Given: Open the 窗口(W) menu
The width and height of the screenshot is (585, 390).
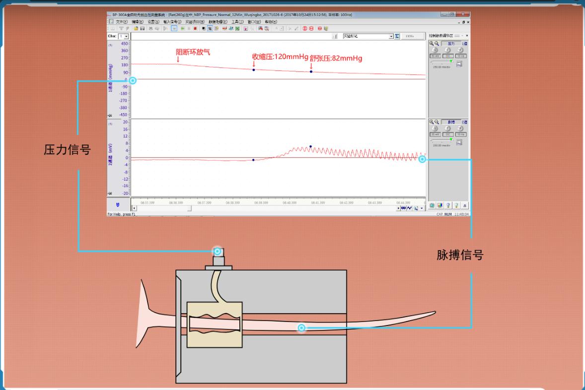Looking at the screenshot, I should [254, 22].
